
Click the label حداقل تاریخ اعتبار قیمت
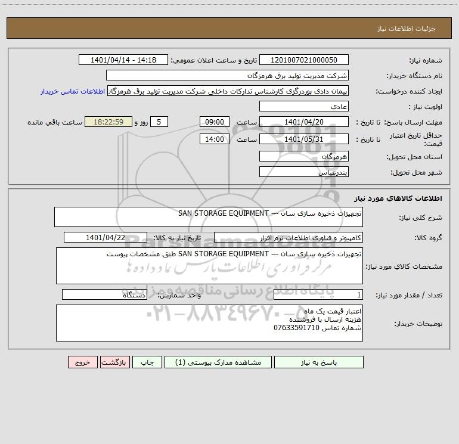point(415,139)
